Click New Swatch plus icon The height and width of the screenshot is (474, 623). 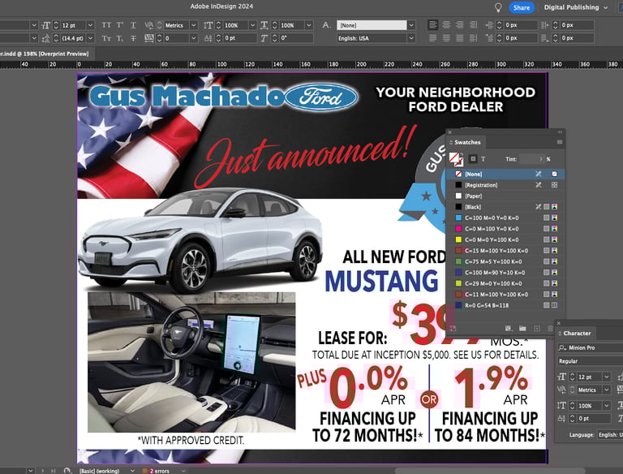pyautogui.click(x=537, y=329)
